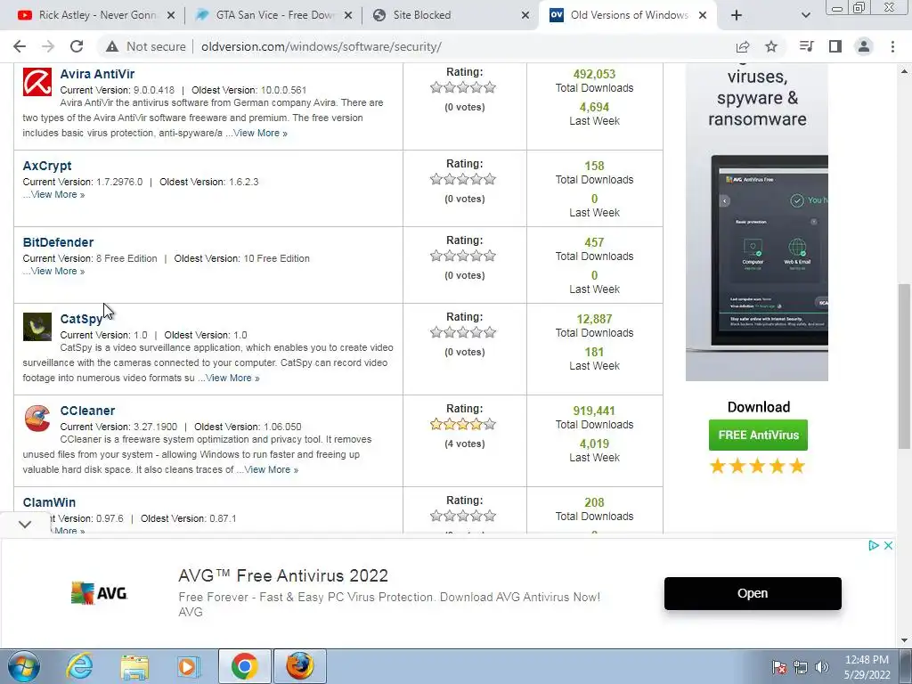Click the 492,053 total downloads figure
912x684 pixels.
(x=594, y=74)
